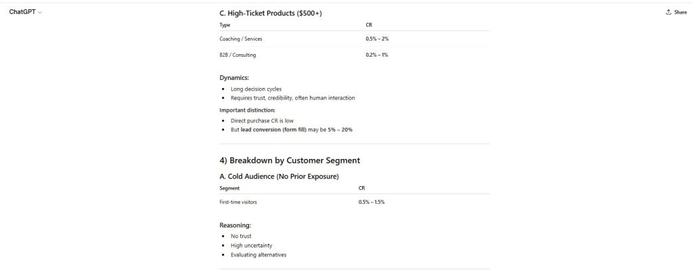Click the Share upload icon
Screen dimensions: 693x274
click(668, 12)
